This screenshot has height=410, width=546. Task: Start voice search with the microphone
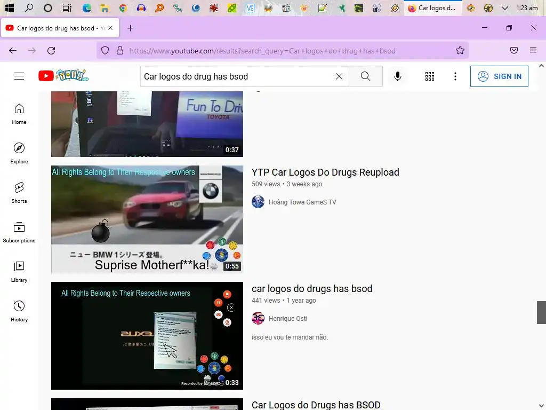pyautogui.click(x=397, y=76)
